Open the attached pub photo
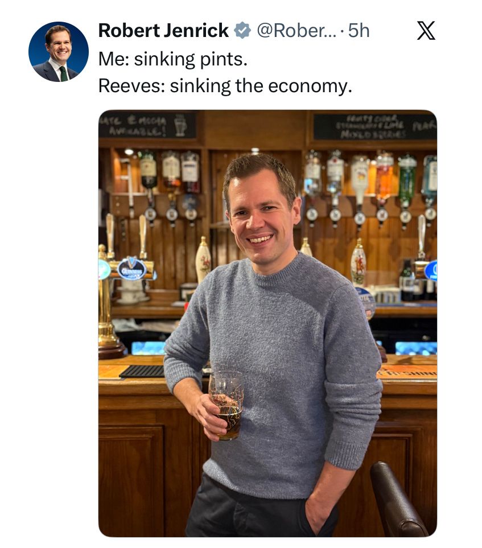Screen dimensions: 482x548 [267, 323]
